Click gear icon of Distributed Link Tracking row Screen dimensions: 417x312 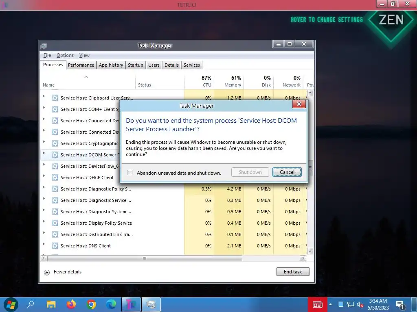point(55,234)
